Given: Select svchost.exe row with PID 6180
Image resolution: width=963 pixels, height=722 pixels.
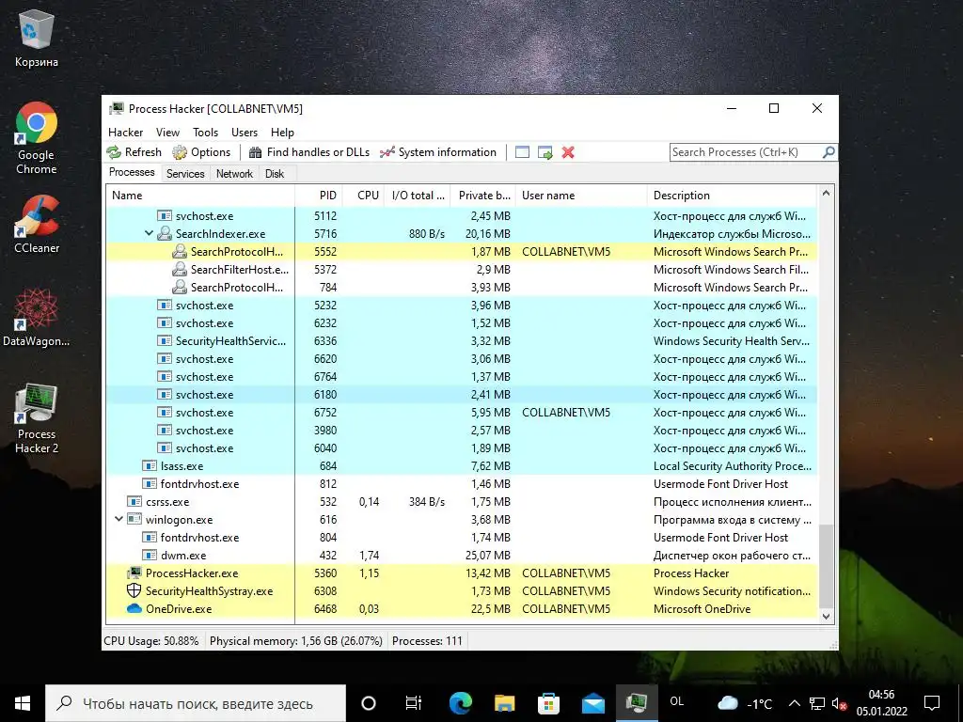Looking at the screenshot, I should pos(461,394).
